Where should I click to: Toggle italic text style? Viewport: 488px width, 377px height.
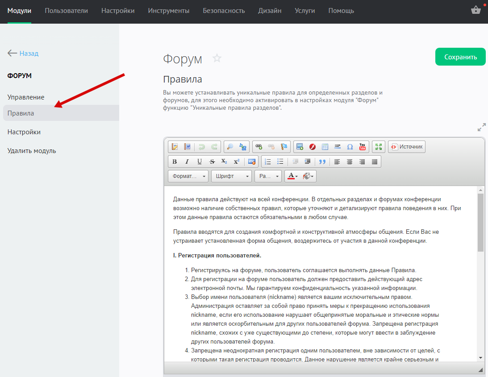coord(187,162)
